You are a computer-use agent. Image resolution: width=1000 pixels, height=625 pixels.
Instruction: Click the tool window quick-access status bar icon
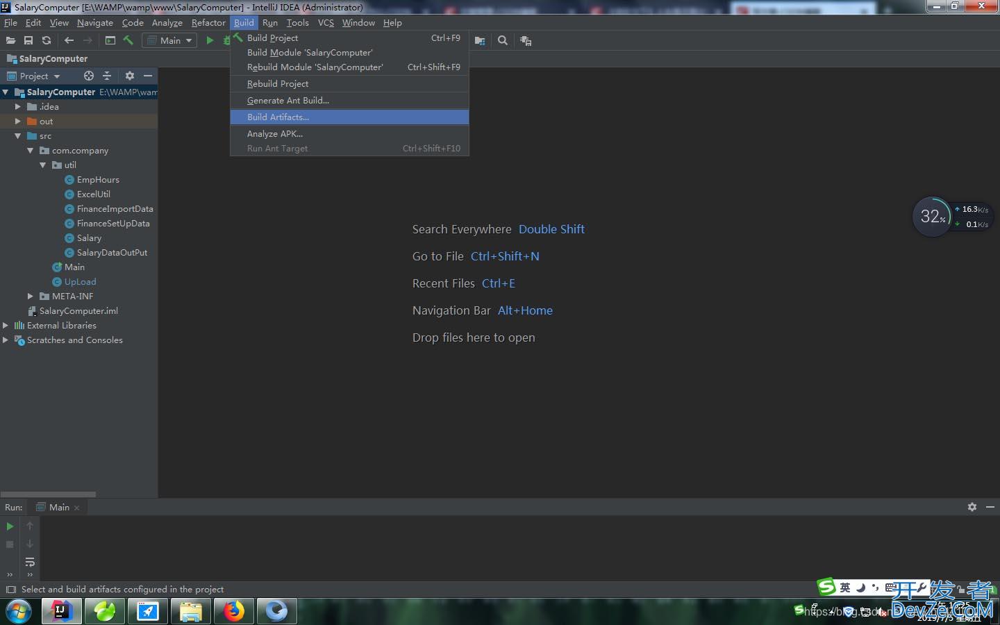[x=10, y=590]
